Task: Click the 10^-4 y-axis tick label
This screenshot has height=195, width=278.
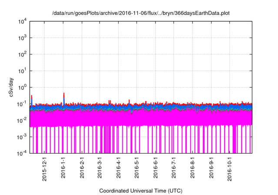Action: tap(22, 153)
